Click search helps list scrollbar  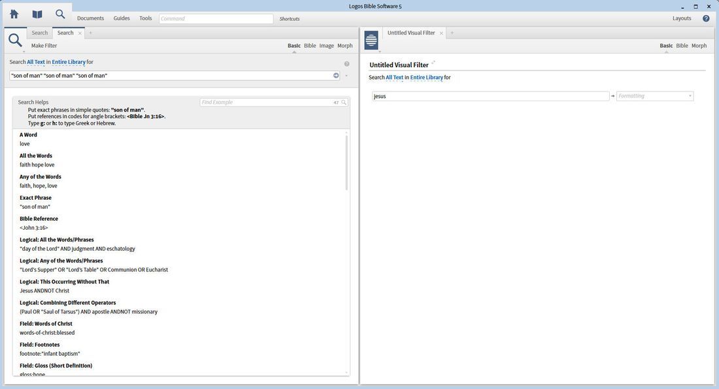click(x=346, y=163)
